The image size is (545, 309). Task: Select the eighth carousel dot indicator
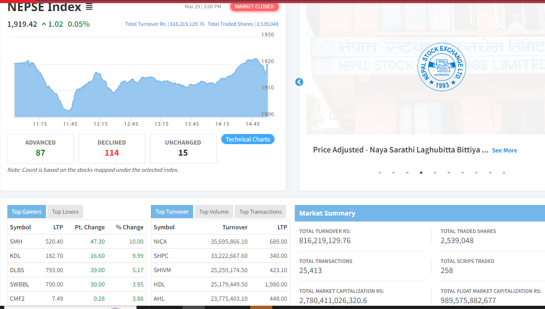point(476,173)
